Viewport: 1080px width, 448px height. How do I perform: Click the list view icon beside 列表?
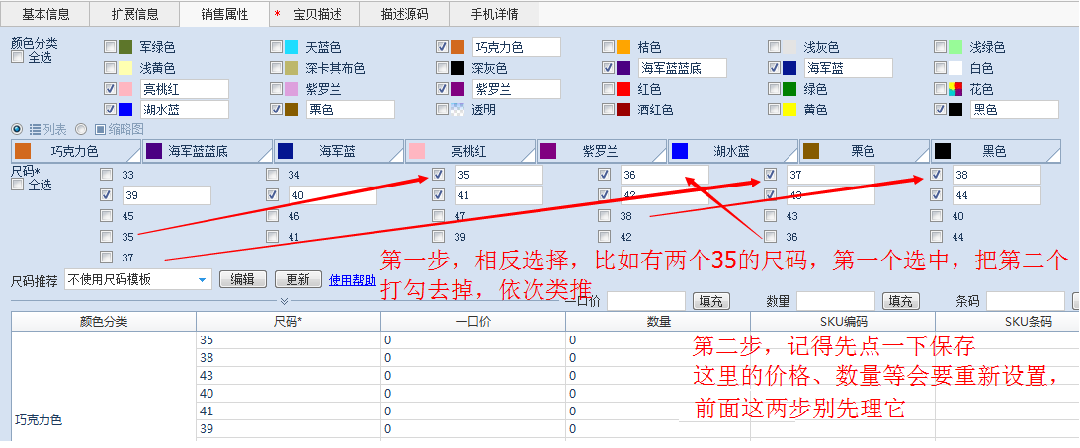point(35,129)
